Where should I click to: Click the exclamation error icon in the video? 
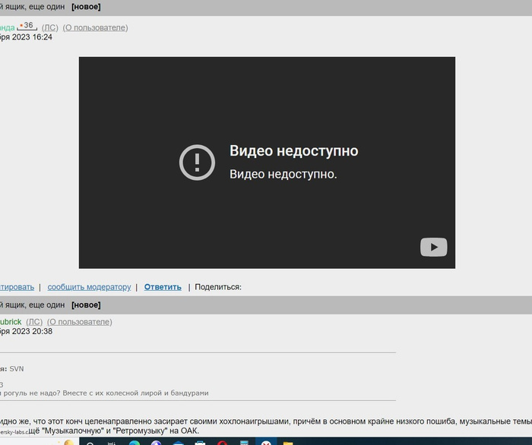pyautogui.click(x=197, y=162)
